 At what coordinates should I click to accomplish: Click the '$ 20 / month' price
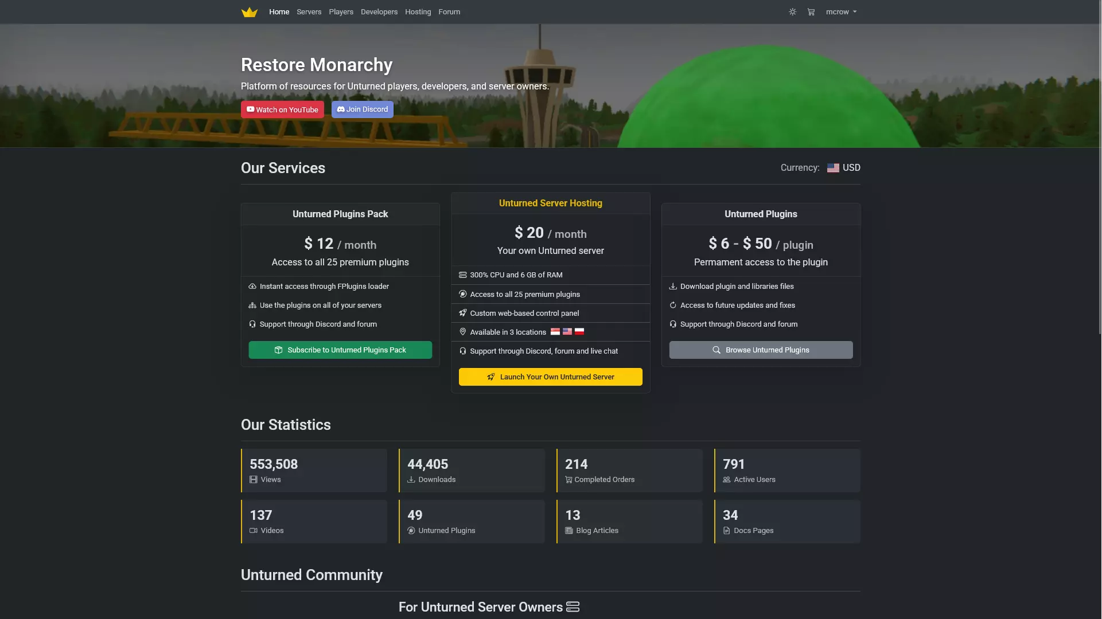pyautogui.click(x=550, y=233)
